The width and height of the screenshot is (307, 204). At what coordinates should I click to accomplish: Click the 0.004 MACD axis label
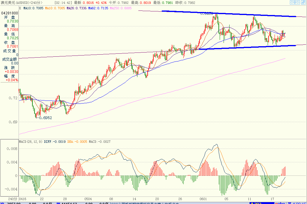(x=12, y=162)
